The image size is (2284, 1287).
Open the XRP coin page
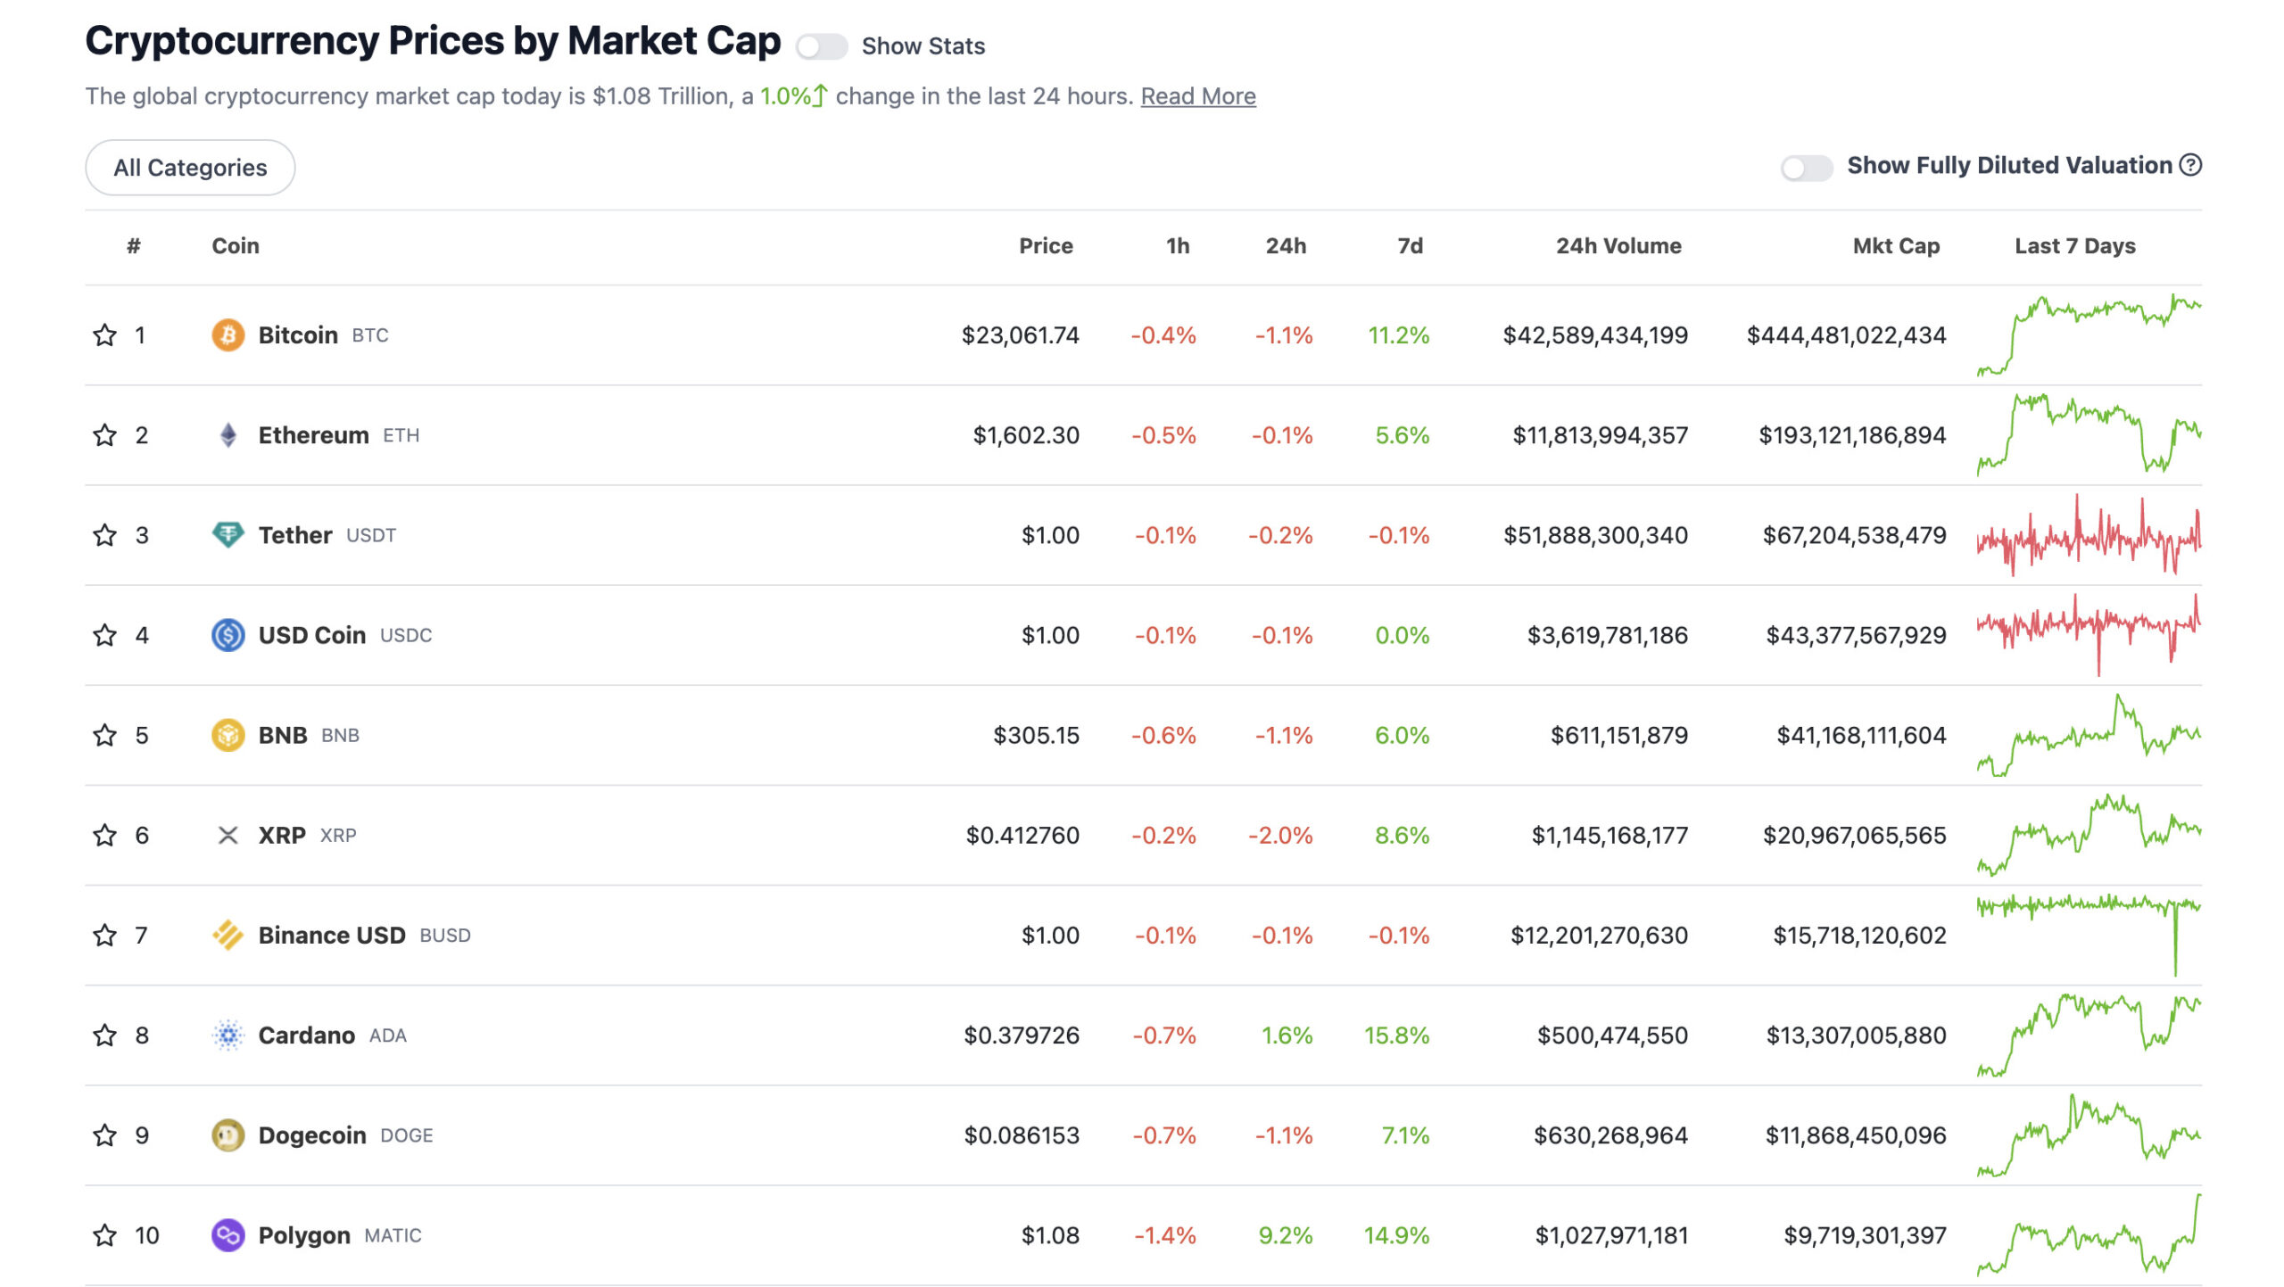(282, 835)
